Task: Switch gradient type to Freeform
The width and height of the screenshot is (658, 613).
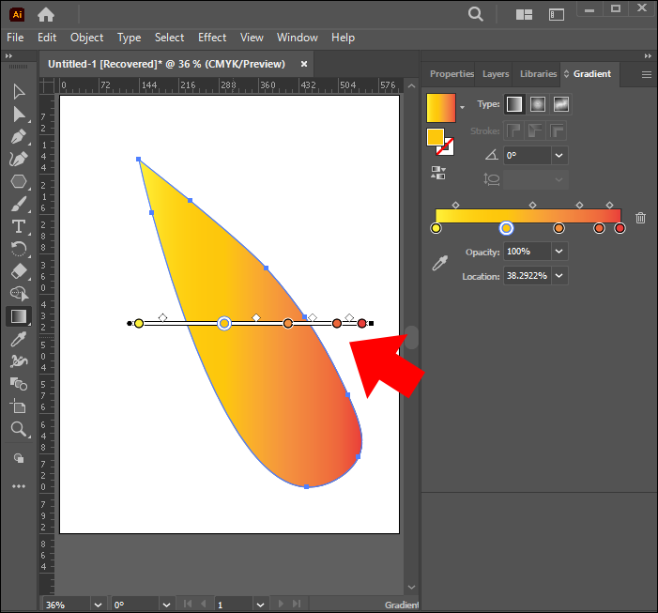Action: [x=561, y=104]
